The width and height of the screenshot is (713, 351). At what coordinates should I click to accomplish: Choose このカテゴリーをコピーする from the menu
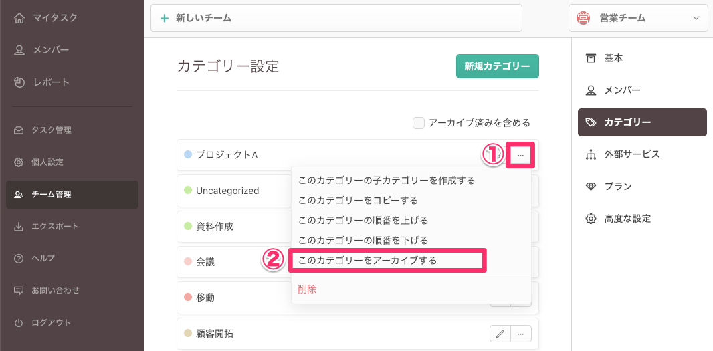pyautogui.click(x=358, y=200)
